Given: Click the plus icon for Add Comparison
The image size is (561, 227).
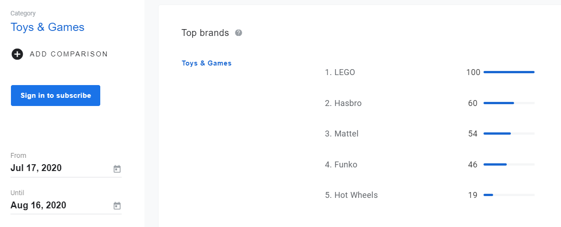Looking at the screenshot, I should (x=17, y=54).
